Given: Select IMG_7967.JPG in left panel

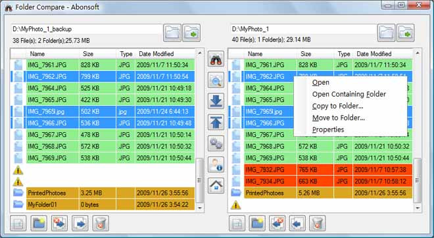Looking at the screenshot, I should tap(47, 135).
